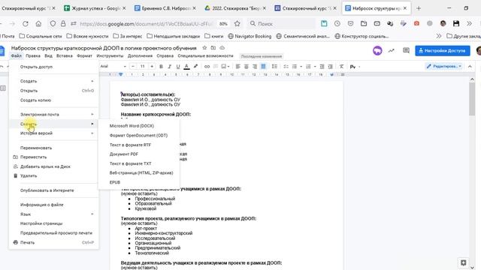Bookmark this page with the star icon
Image resolution: width=481 pixels, height=270 pixels.
click(237, 23)
